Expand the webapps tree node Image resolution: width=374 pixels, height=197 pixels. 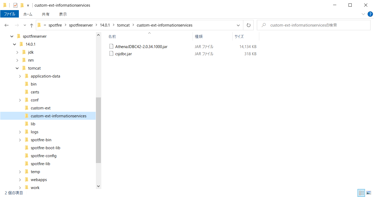tap(20, 180)
